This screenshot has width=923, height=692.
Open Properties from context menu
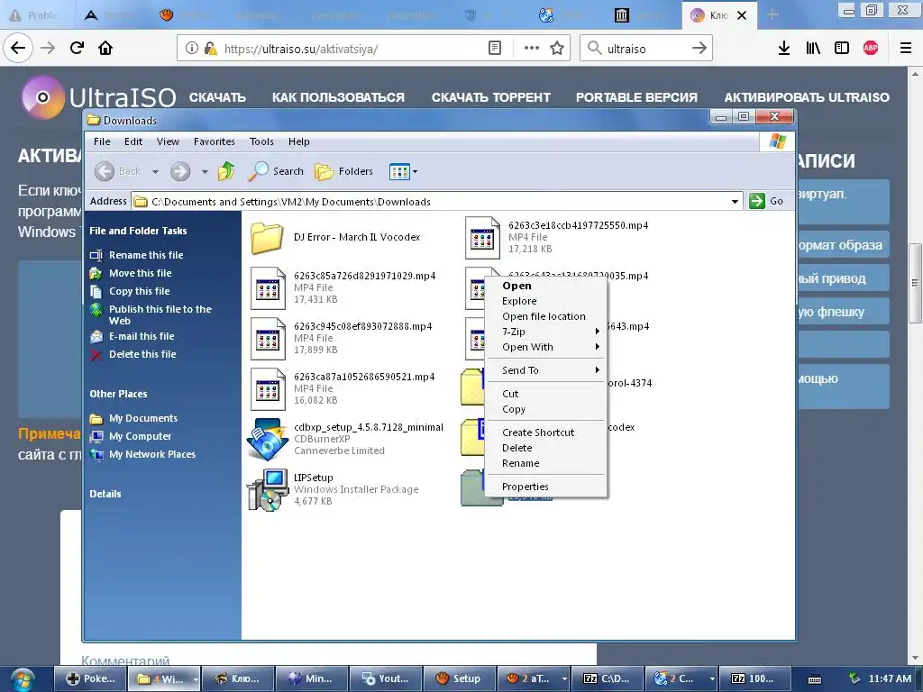pyautogui.click(x=545, y=487)
